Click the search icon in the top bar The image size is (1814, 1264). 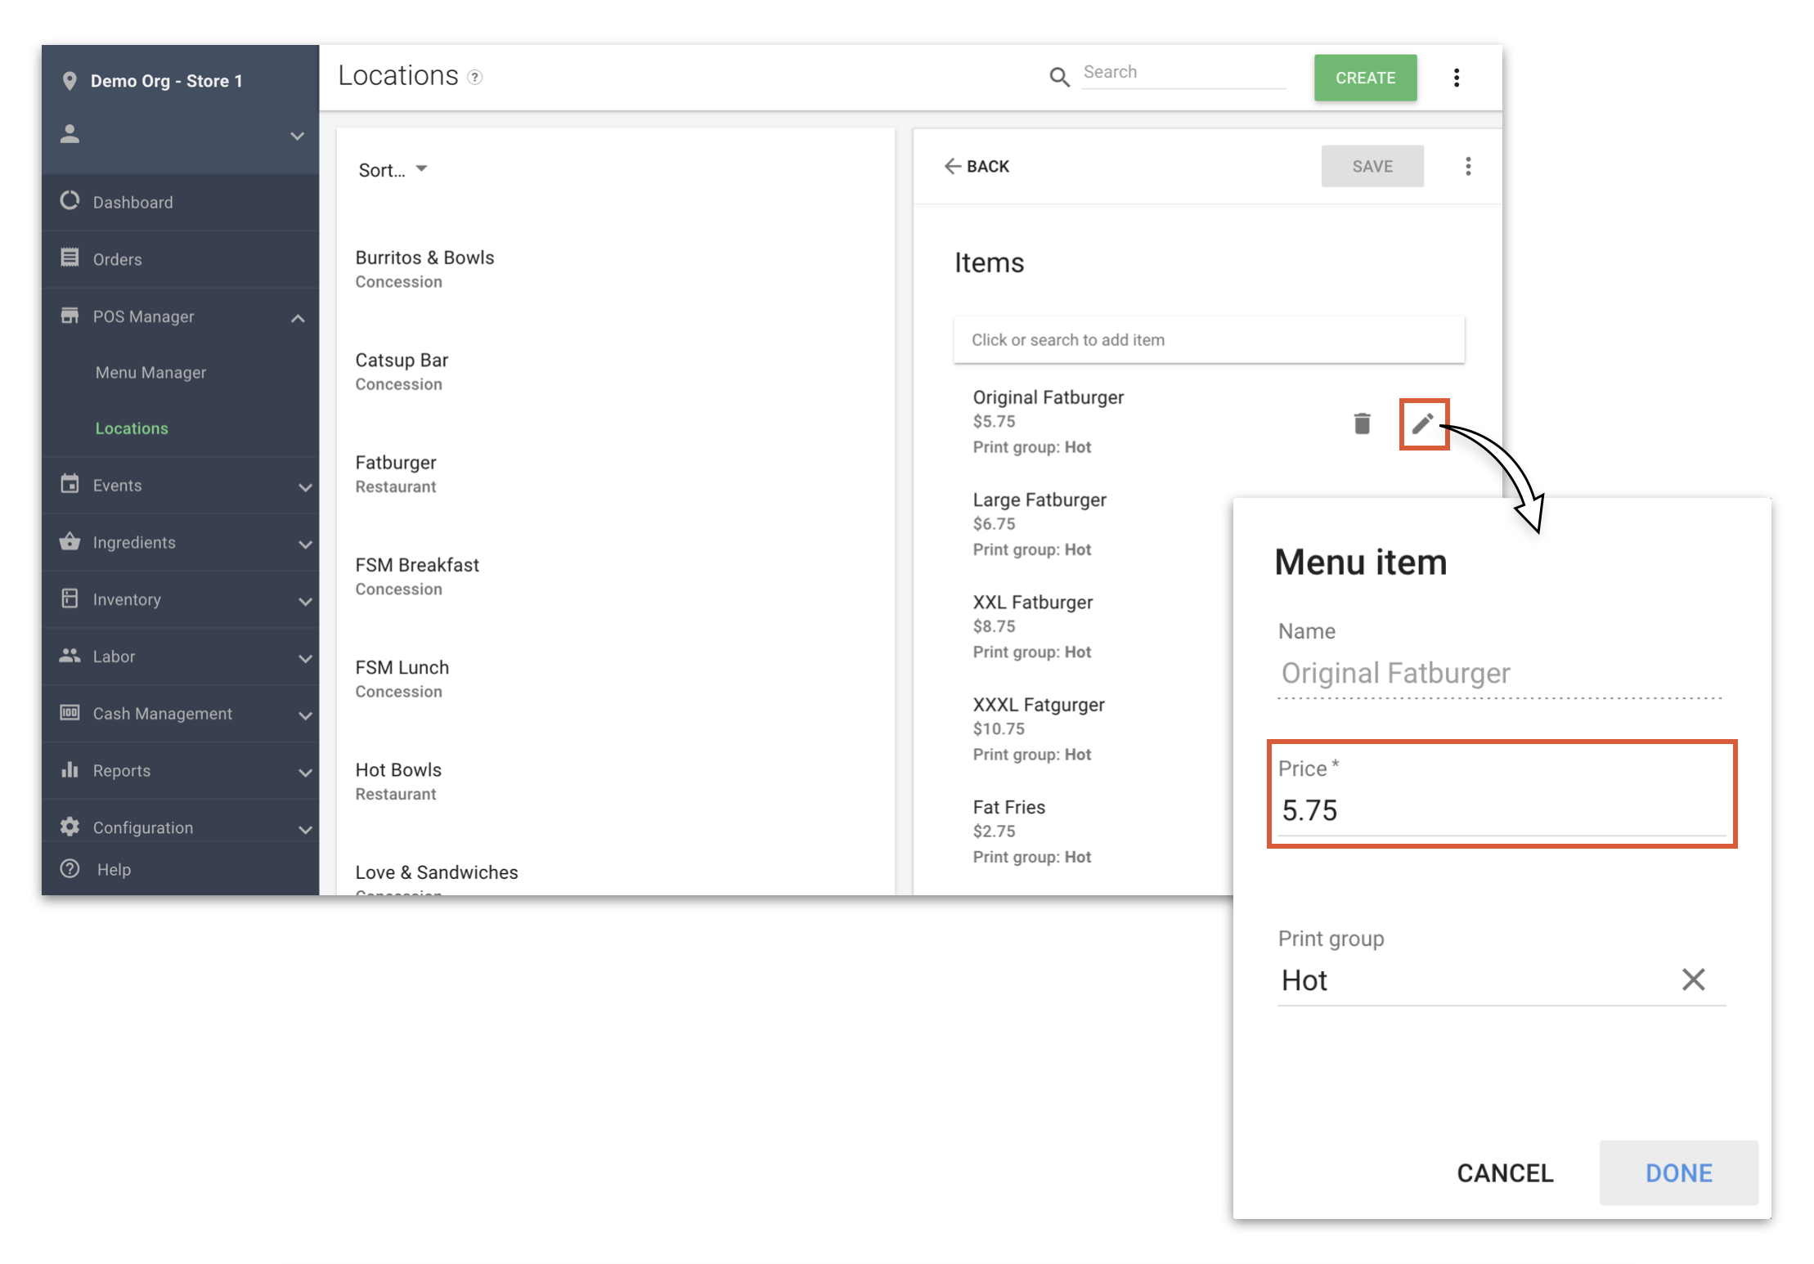(x=1060, y=74)
